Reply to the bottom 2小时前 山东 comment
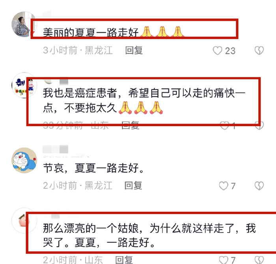Image resolution: width=276 pixels, height=264 pixels. click(124, 260)
